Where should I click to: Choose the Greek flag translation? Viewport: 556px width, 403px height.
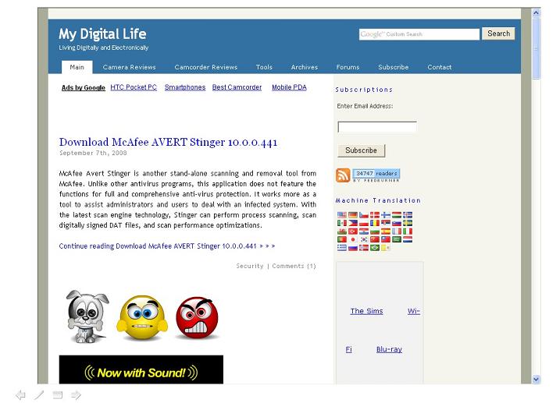342,248
